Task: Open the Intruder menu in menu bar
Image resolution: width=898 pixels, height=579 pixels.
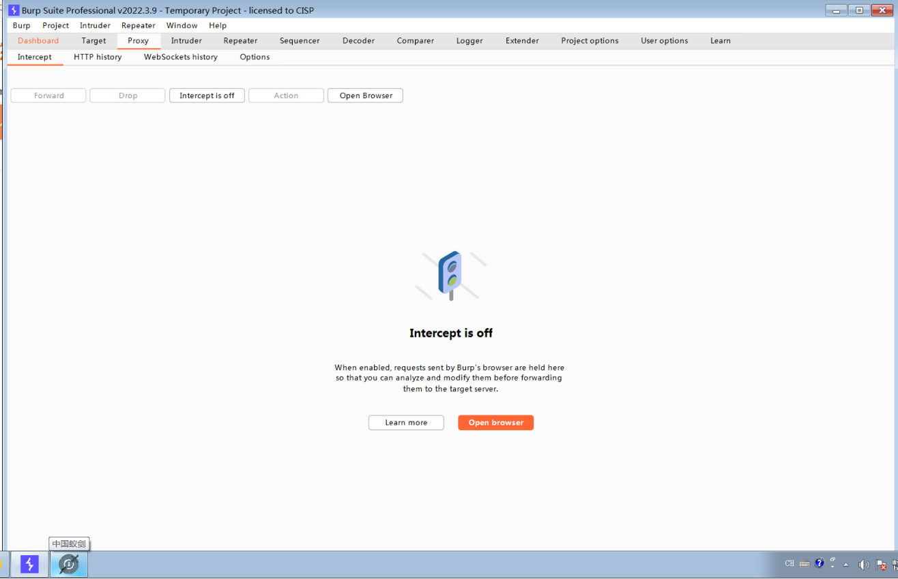Action: point(95,25)
